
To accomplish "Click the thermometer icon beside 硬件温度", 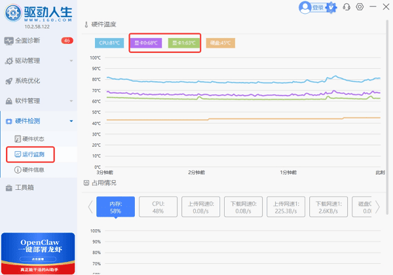I will tap(86, 24).
